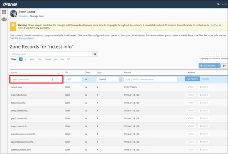This screenshot has height=154, width=228.
Task: Delete the imap.nctest.info. record
Action: click(204, 126)
